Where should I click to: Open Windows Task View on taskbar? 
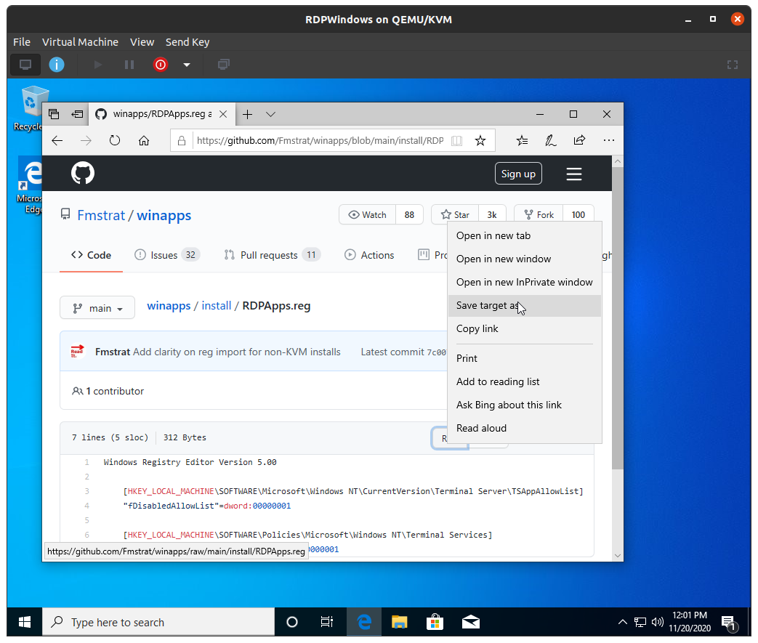point(327,622)
